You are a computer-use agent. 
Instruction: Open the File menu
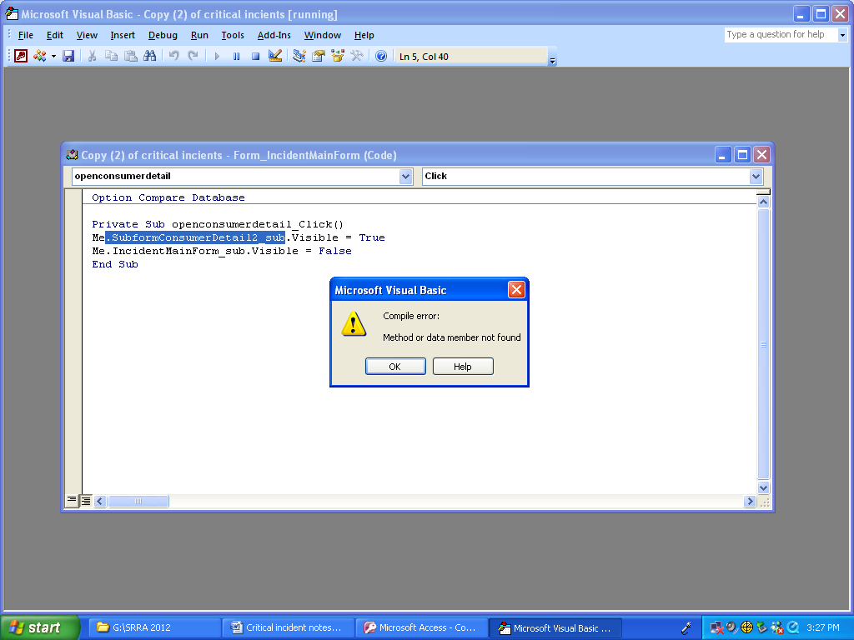[x=26, y=35]
